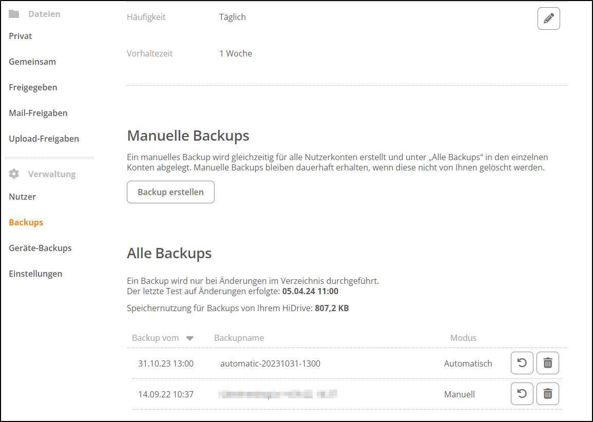The height and width of the screenshot is (422, 593).
Task: Open Upload-Freigaben
Action: (x=44, y=139)
